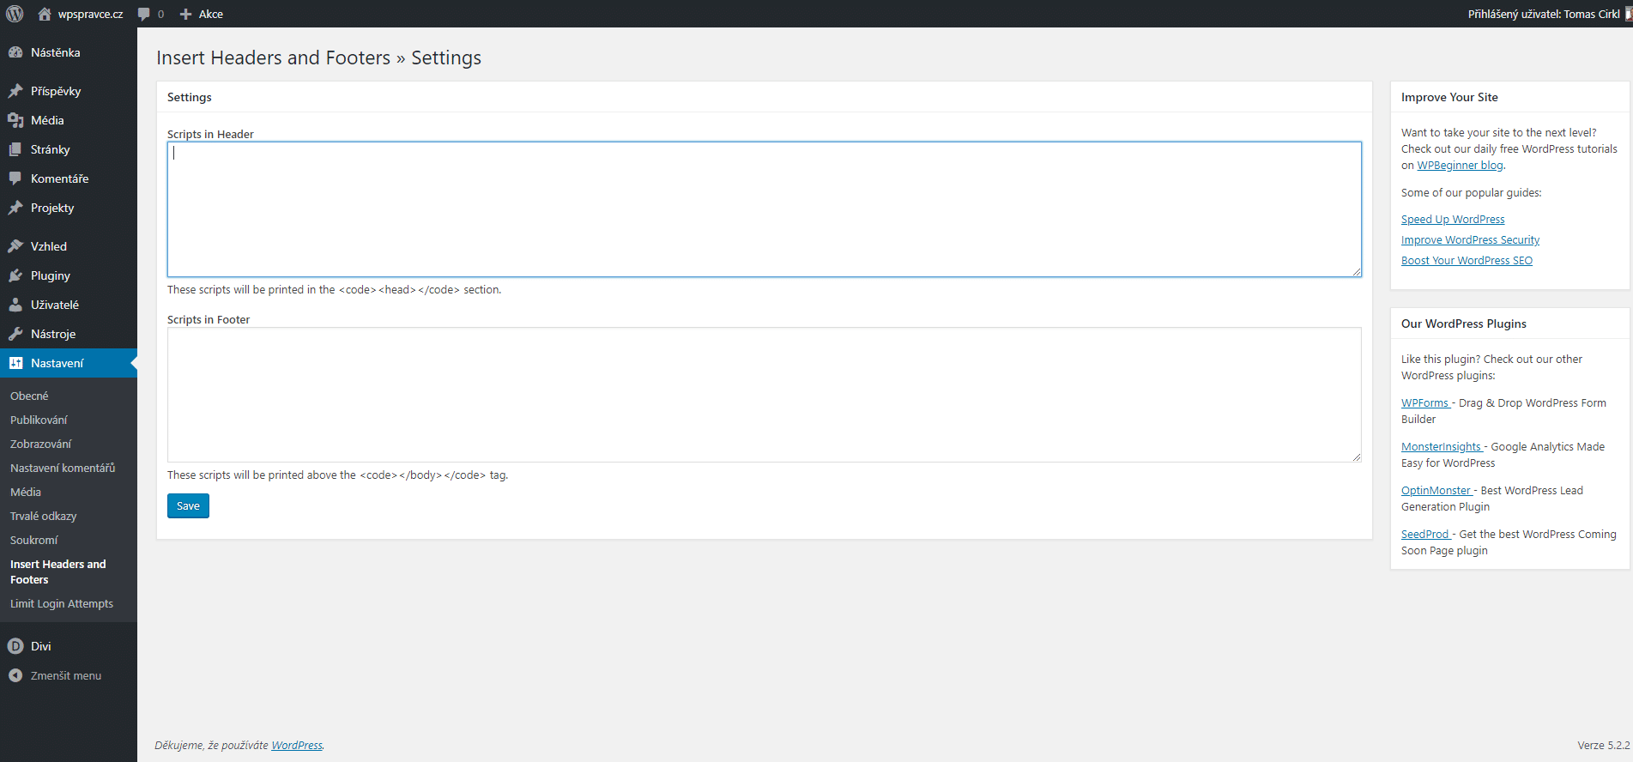Open the MonsterInsights plugin link

click(x=1442, y=446)
